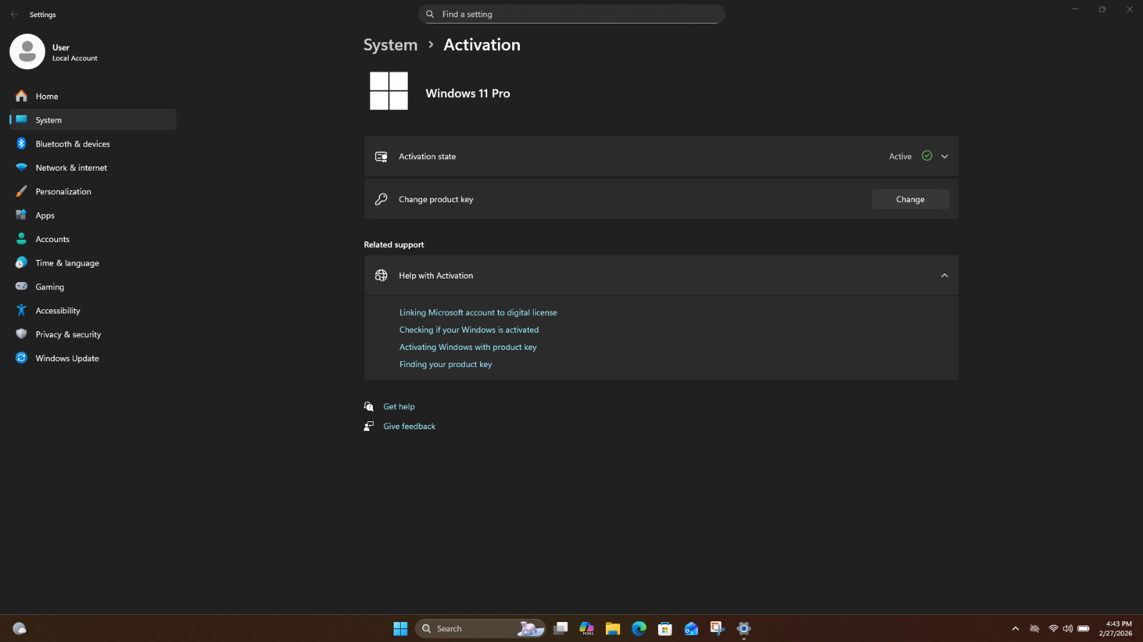Viewport: 1143px width, 642px height.
Task: Click the Change product key button
Action: coord(910,199)
